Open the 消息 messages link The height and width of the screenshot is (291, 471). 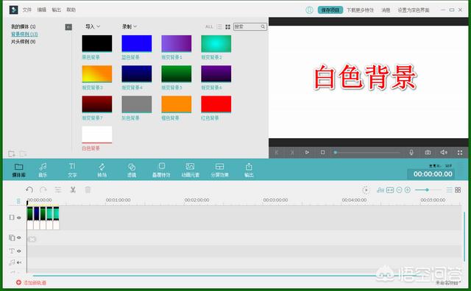pyautogui.click(x=386, y=10)
